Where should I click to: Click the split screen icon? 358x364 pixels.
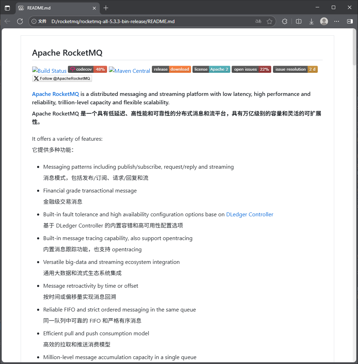click(299, 21)
